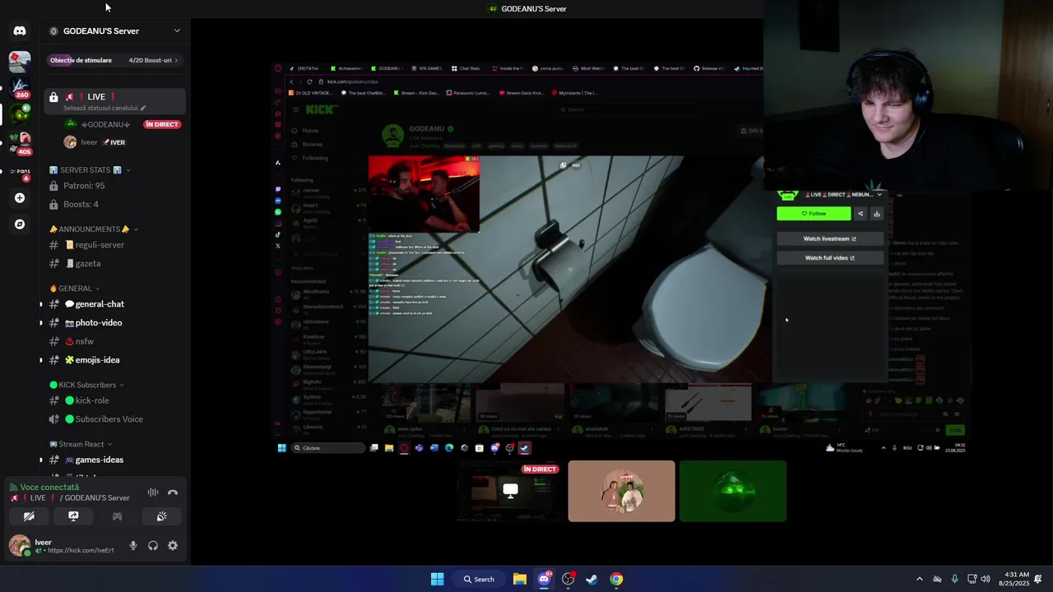The height and width of the screenshot is (592, 1053).
Task: Mute microphone in user panel
Action: (133, 546)
